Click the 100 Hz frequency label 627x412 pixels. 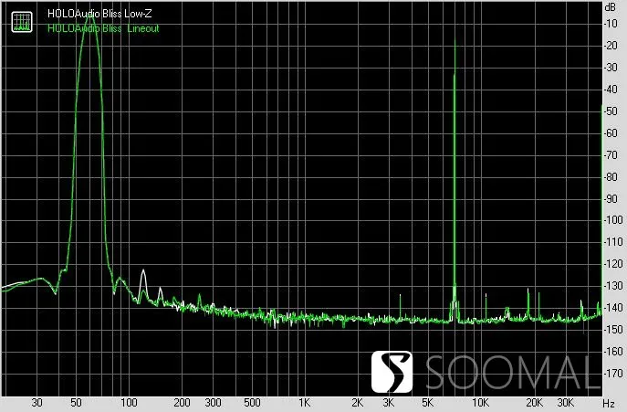(129, 402)
